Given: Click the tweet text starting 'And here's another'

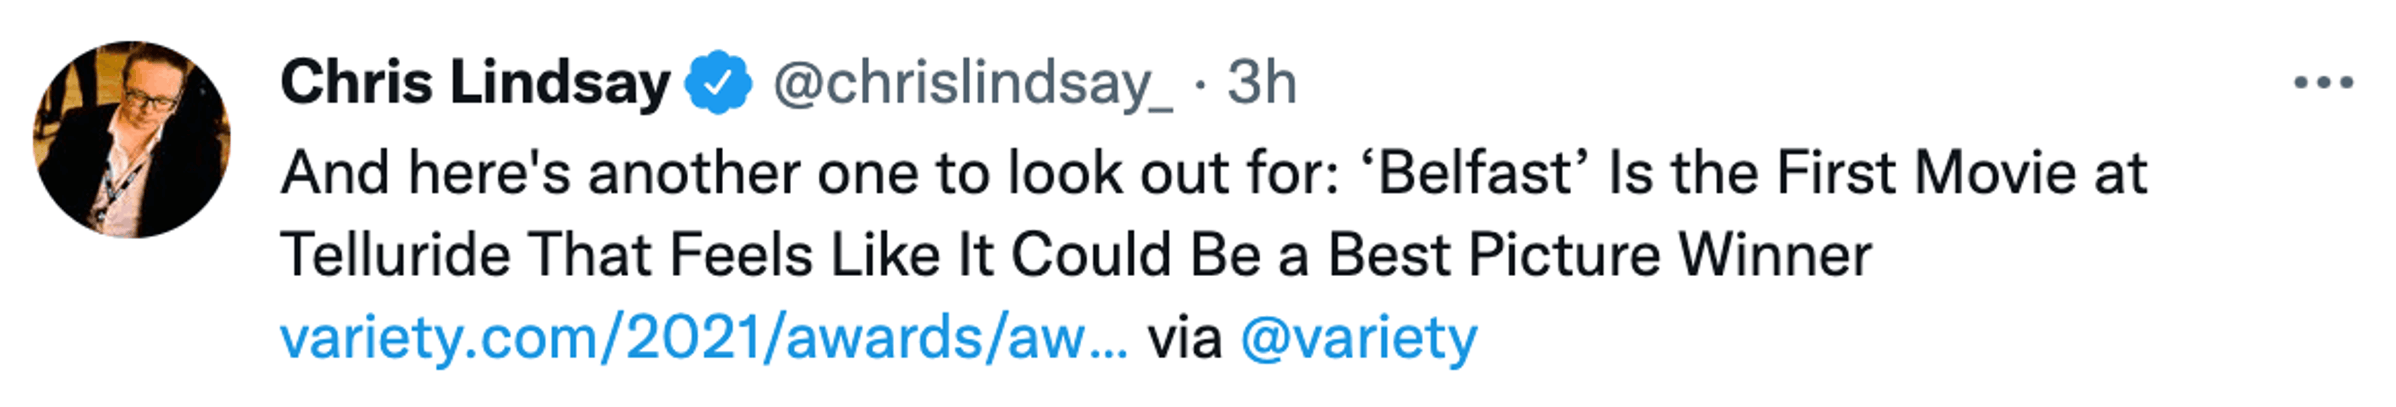Looking at the screenshot, I should click(x=809, y=173).
